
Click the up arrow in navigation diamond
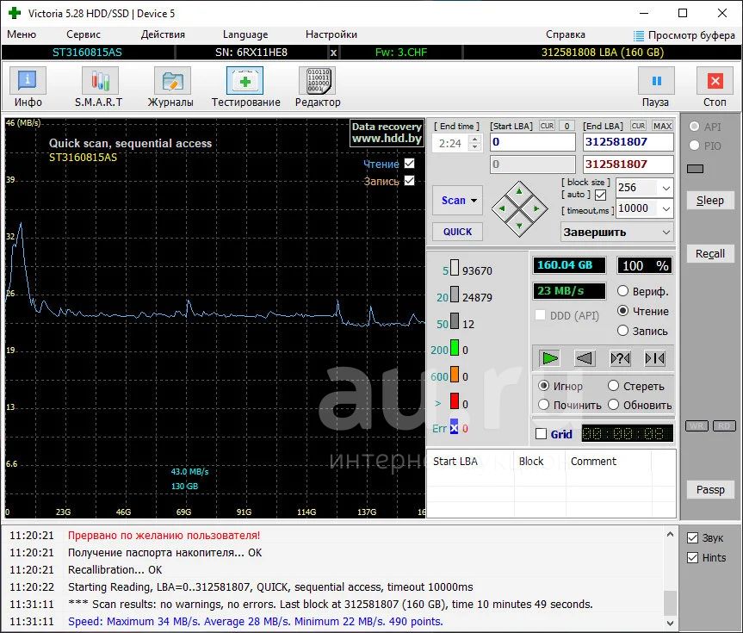[x=519, y=191]
